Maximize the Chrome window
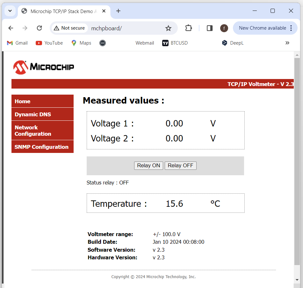 273,11
